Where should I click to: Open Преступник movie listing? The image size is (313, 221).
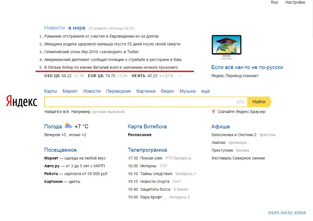222,151
